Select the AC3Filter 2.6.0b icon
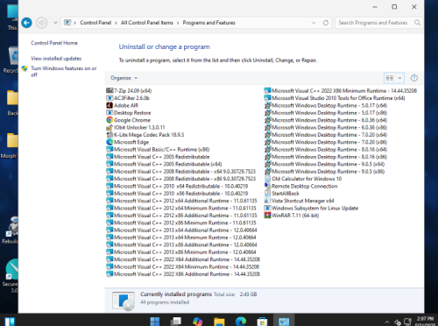 click(109, 98)
